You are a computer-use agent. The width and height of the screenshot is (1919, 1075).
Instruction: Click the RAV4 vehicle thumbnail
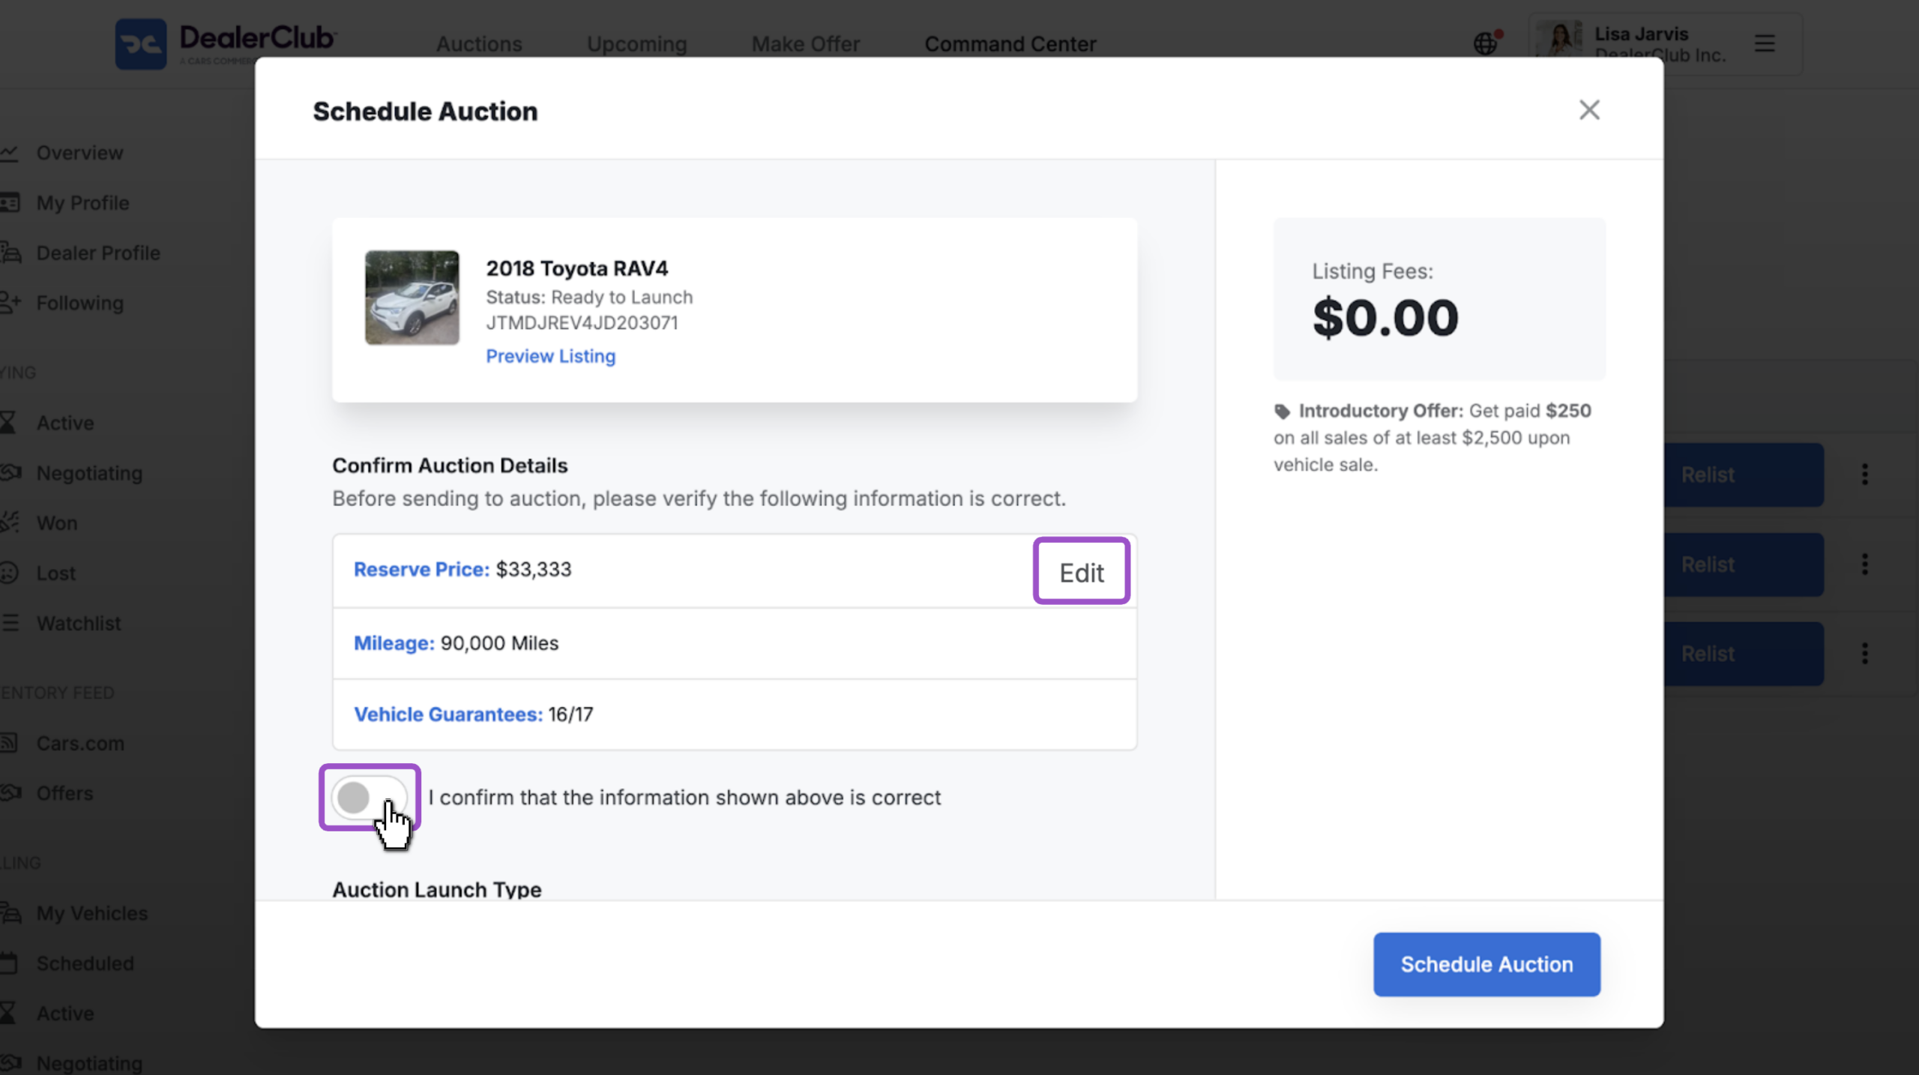tap(412, 298)
